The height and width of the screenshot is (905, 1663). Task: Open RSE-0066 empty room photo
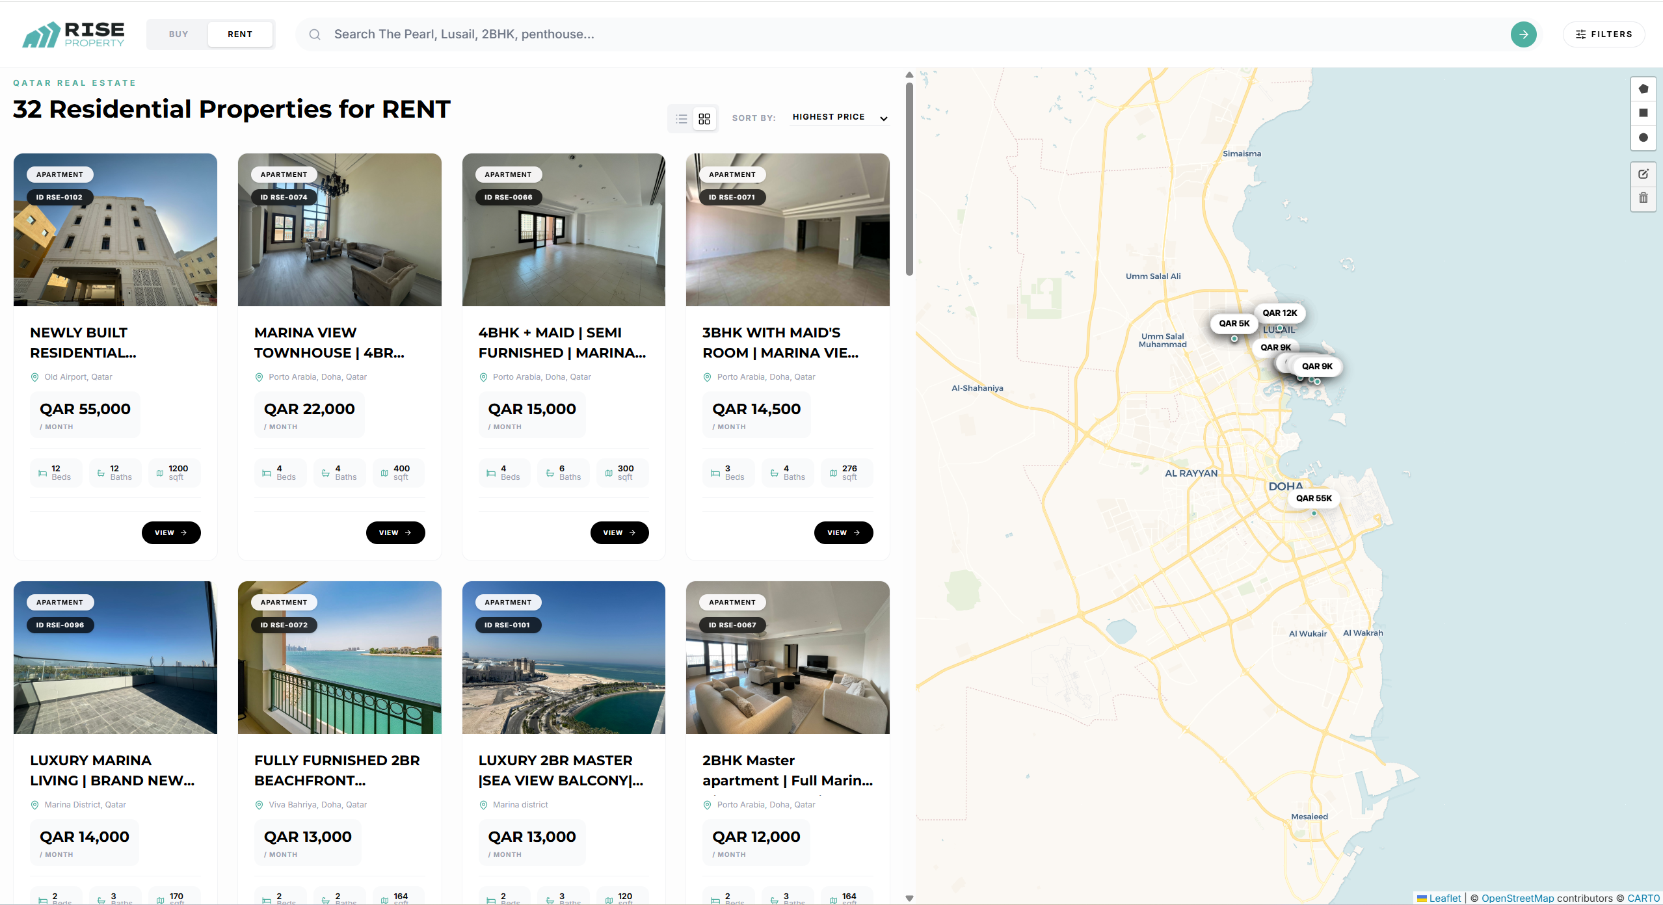click(564, 230)
